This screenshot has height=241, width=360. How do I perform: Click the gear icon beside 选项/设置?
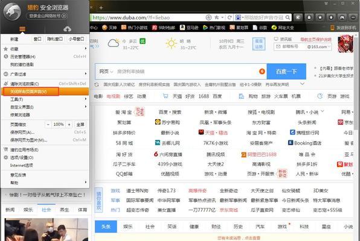click(x=6, y=157)
